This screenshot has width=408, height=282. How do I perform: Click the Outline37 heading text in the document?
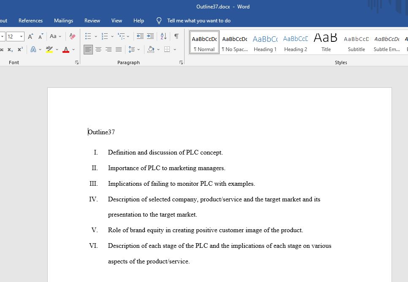point(101,132)
